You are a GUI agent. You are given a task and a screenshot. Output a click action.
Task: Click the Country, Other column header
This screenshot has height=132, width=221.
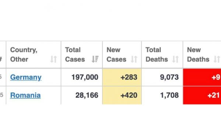click(x=34, y=55)
